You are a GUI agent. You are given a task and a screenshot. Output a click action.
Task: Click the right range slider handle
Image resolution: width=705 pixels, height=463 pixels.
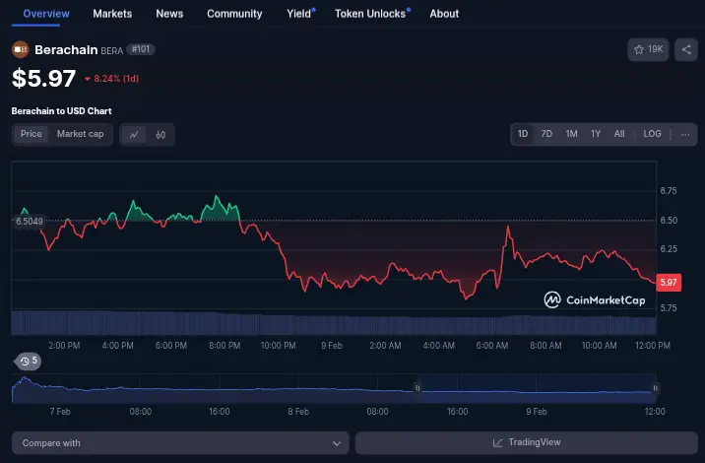pyautogui.click(x=655, y=388)
